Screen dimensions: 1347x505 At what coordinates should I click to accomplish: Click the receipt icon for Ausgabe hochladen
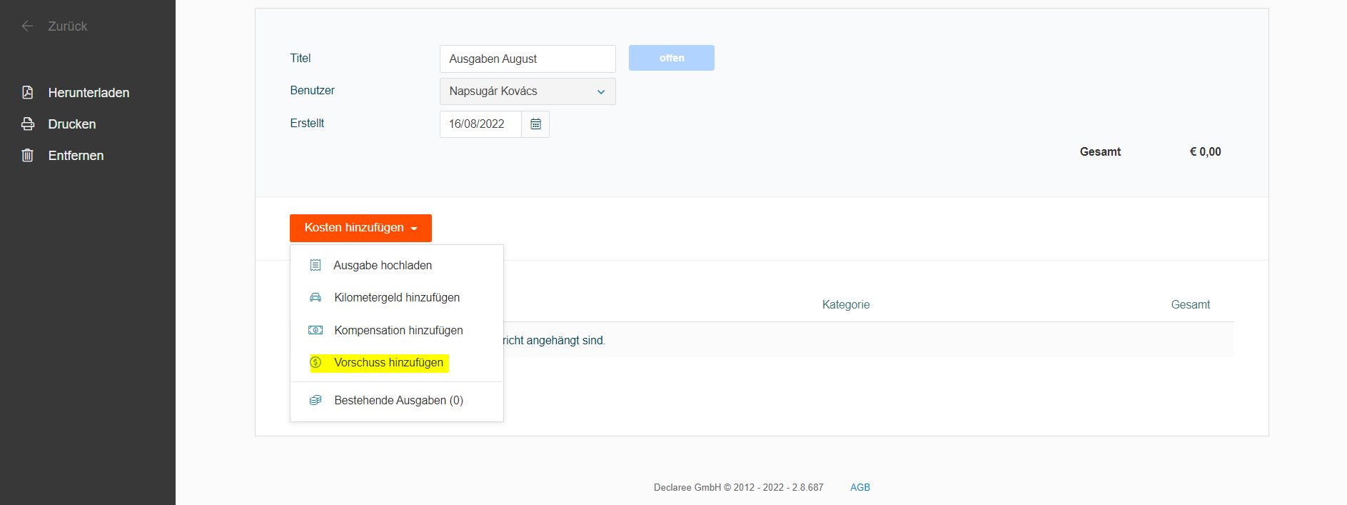coord(316,266)
